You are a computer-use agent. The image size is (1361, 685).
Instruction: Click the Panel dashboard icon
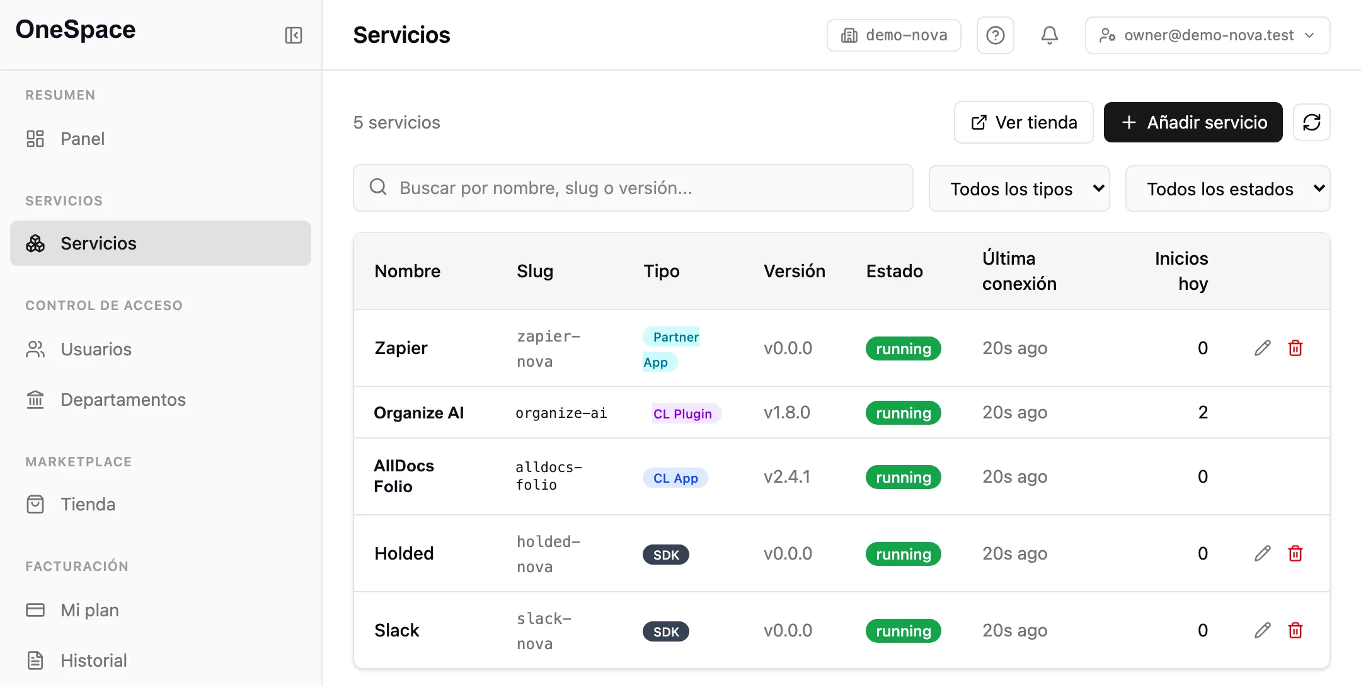pyautogui.click(x=35, y=139)
